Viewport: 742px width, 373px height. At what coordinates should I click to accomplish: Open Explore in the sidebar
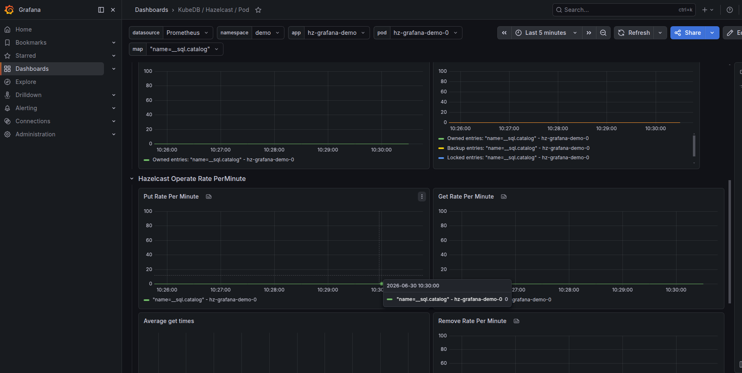[x=26, y=82]
